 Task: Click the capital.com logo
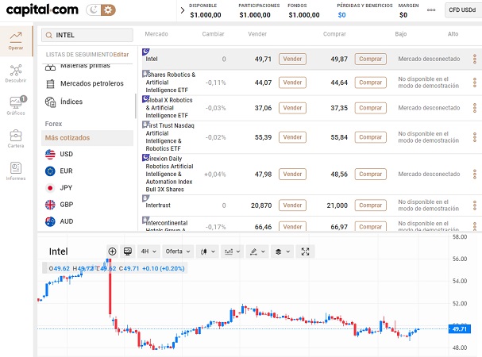click(x=42, y=10)
